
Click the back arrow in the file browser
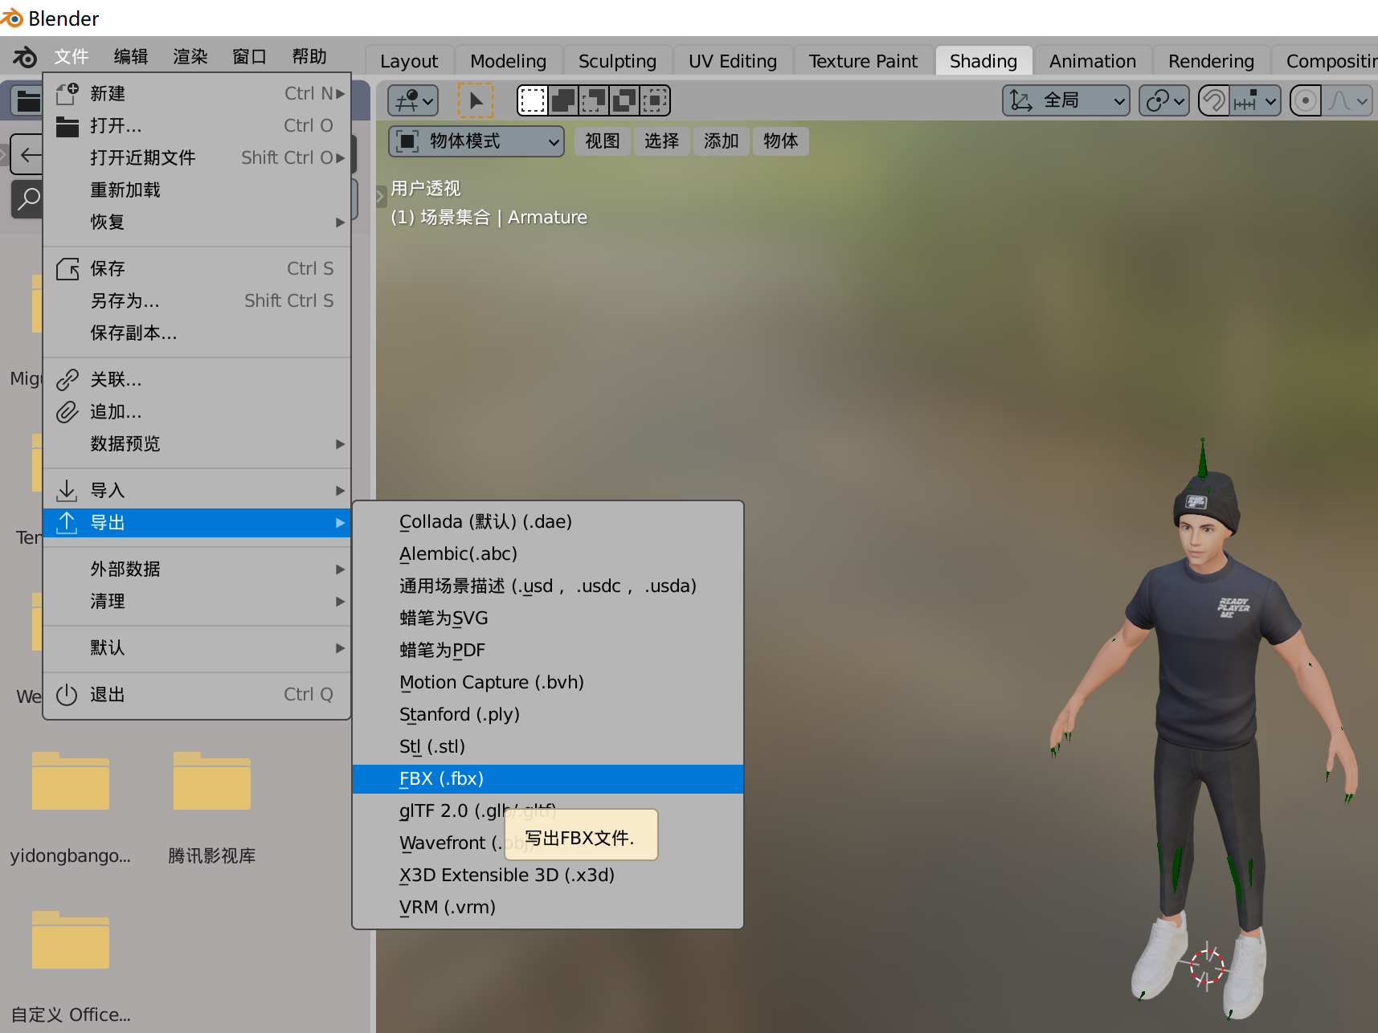[x=30, y=153]
